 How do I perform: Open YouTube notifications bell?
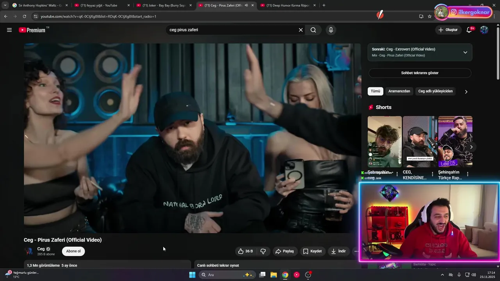[470, 30]
